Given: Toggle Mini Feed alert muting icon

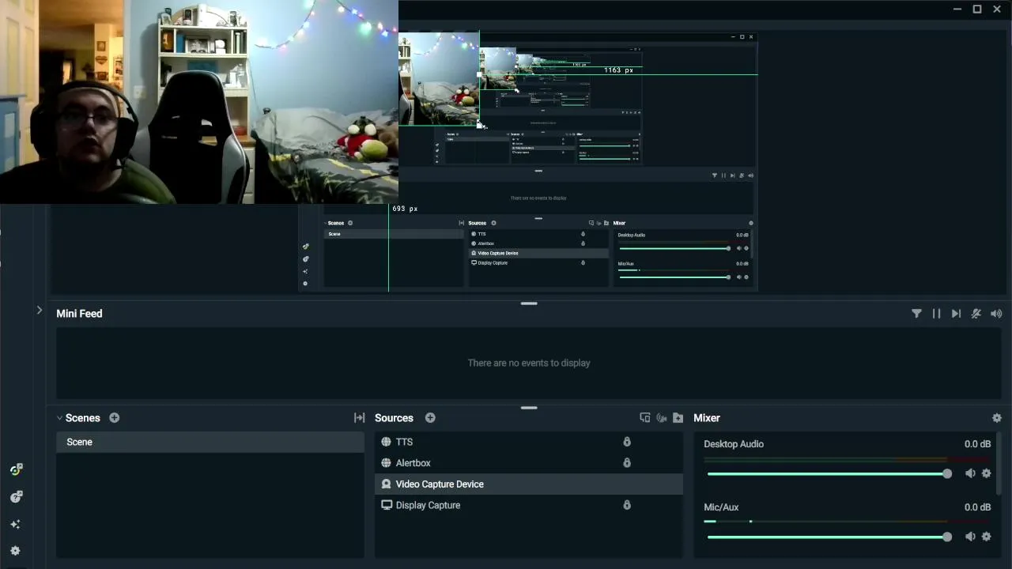Looking at the screenshot, I should click(976, 314).
